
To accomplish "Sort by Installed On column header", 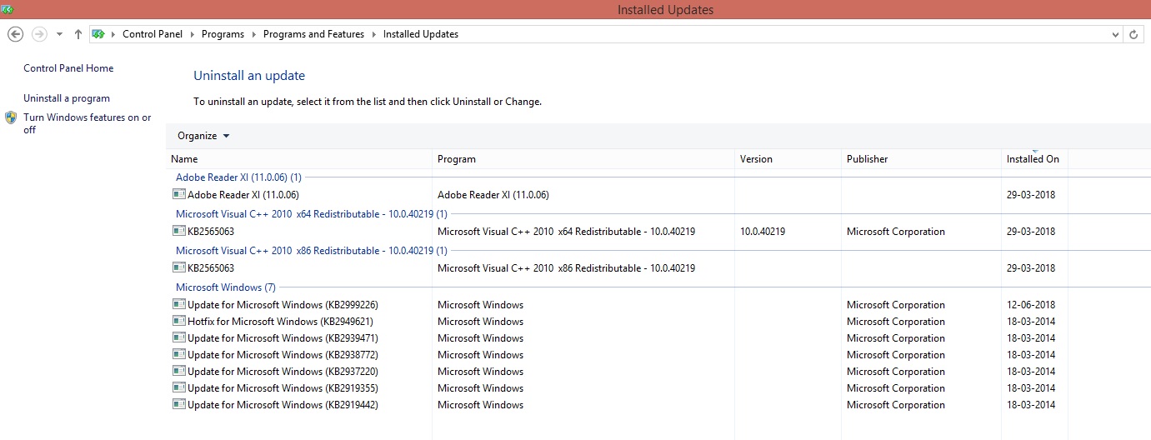I will point(1034,158).
